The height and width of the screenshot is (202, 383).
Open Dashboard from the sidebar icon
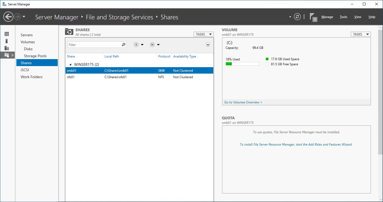coord(7,34)
